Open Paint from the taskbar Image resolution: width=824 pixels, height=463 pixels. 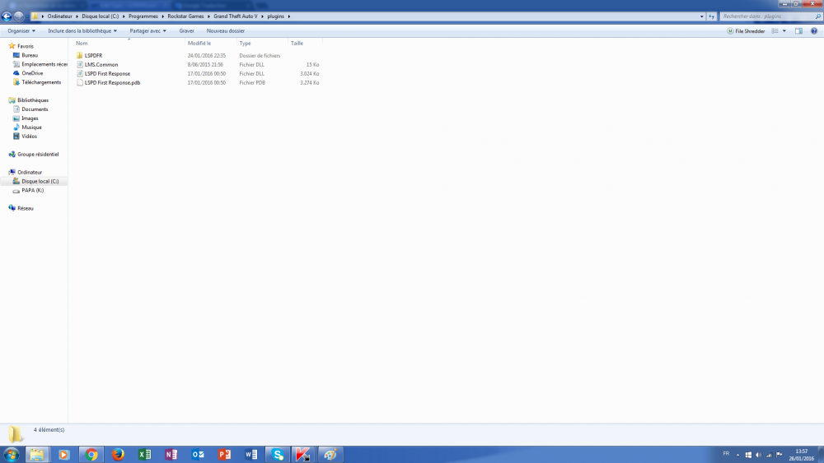pyautogui.click(x=330, y=455)
